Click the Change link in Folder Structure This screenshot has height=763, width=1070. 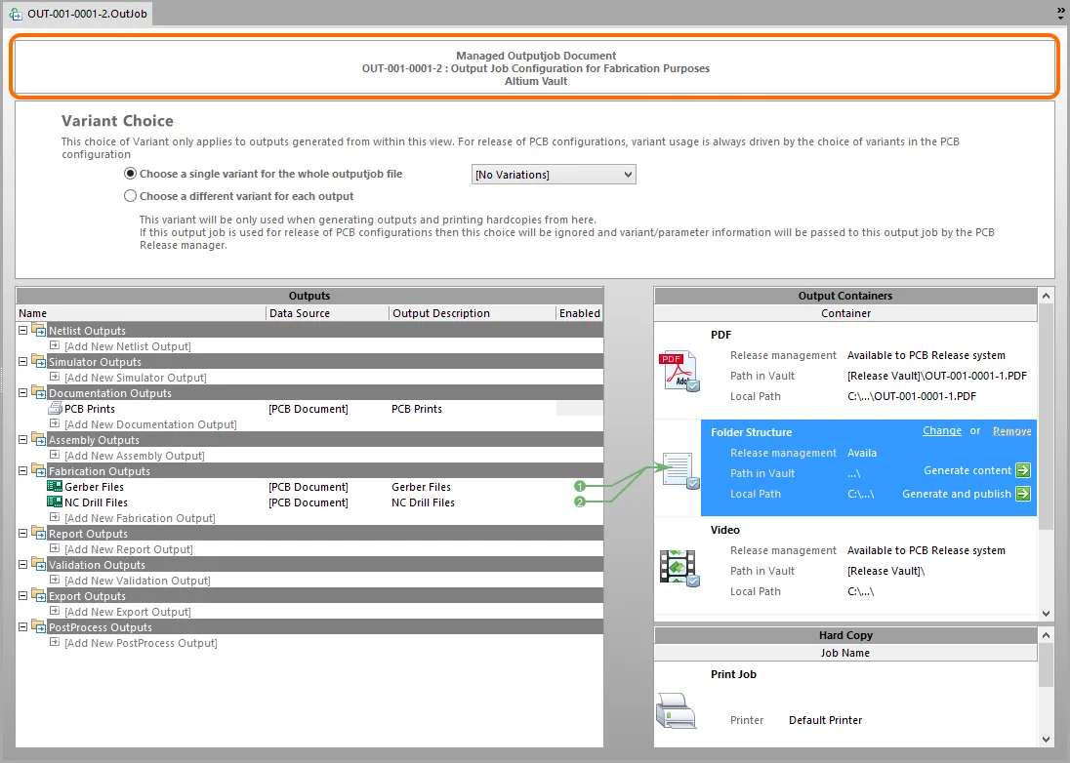[x=942, y=431]
